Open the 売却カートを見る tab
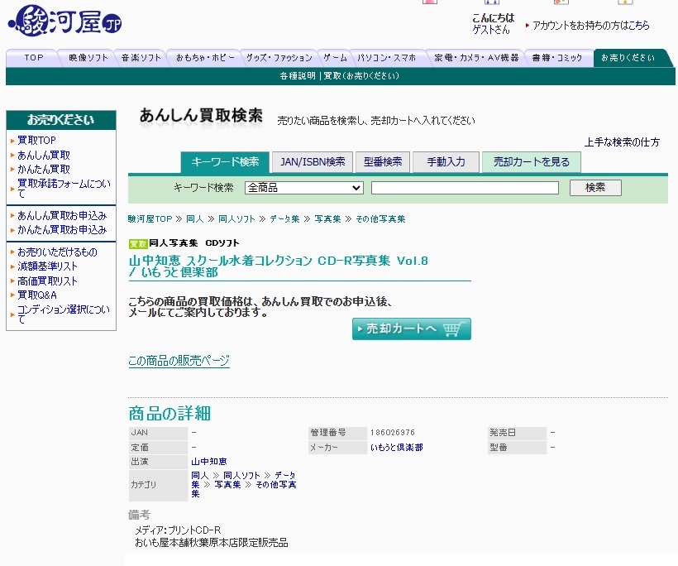678x566 pixels. [531, 162]
